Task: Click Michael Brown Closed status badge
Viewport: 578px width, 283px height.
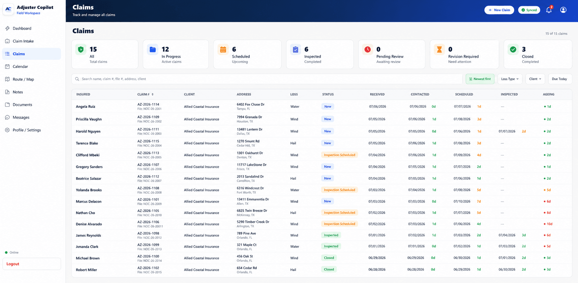Action: click(x=329, y=258)
